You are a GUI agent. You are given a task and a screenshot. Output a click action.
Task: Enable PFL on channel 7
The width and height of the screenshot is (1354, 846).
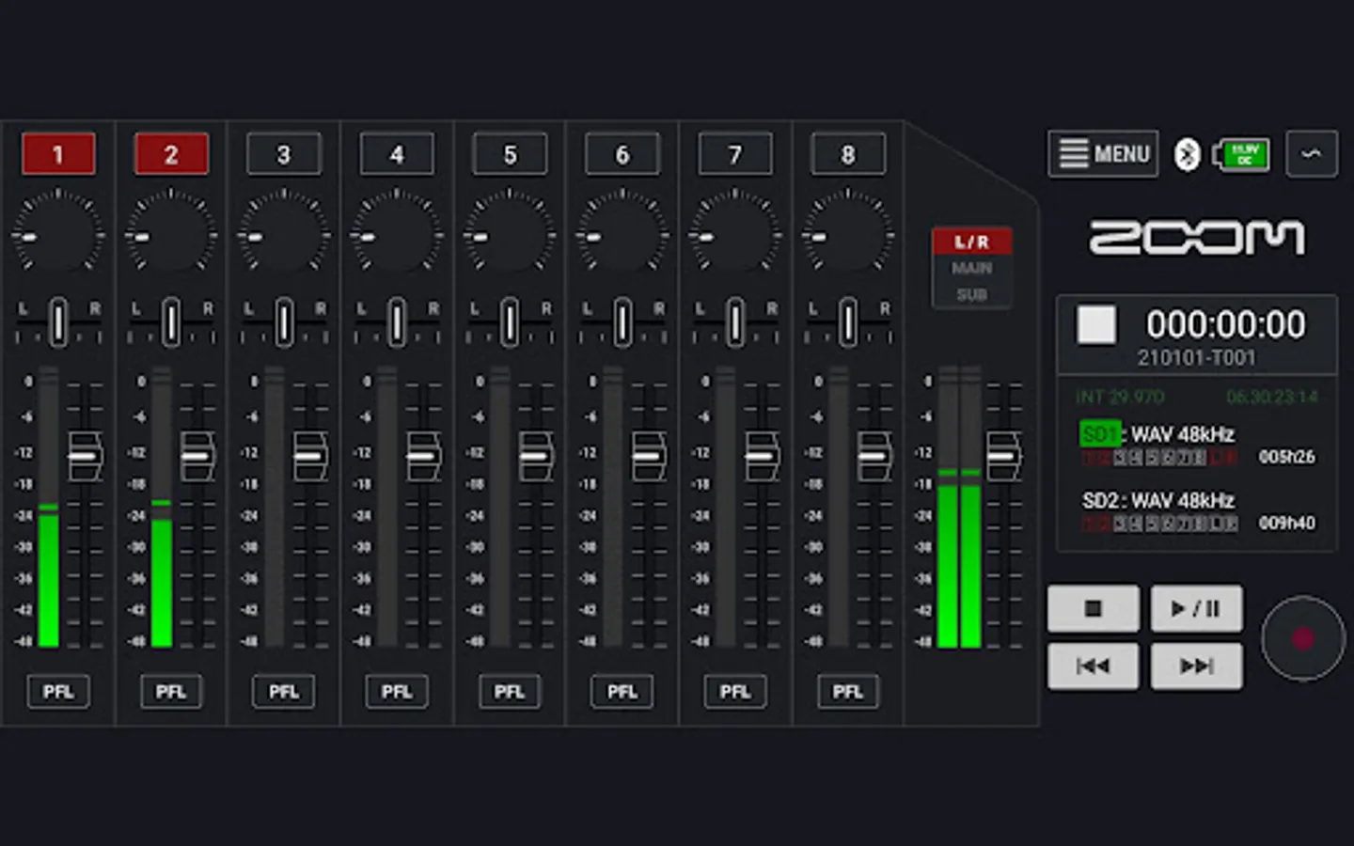[735, 692]
